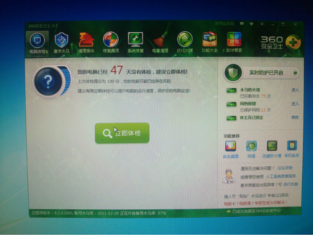Click the green 立即体检 button
313x235 pixels.
coord(122,133)
